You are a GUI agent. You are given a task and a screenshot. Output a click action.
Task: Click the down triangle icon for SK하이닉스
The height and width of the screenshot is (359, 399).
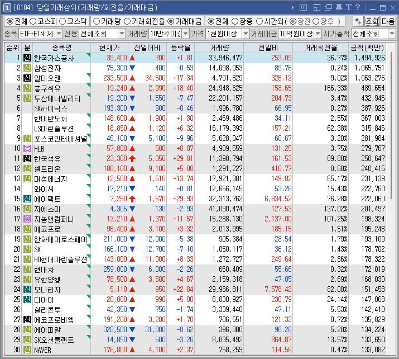[132, 108]
